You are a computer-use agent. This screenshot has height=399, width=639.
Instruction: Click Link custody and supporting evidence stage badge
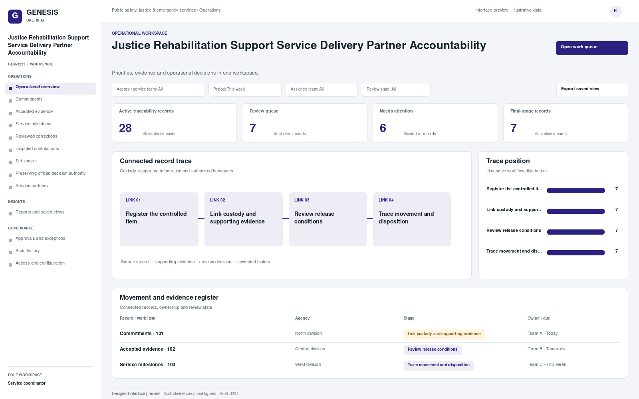[444, 334]
